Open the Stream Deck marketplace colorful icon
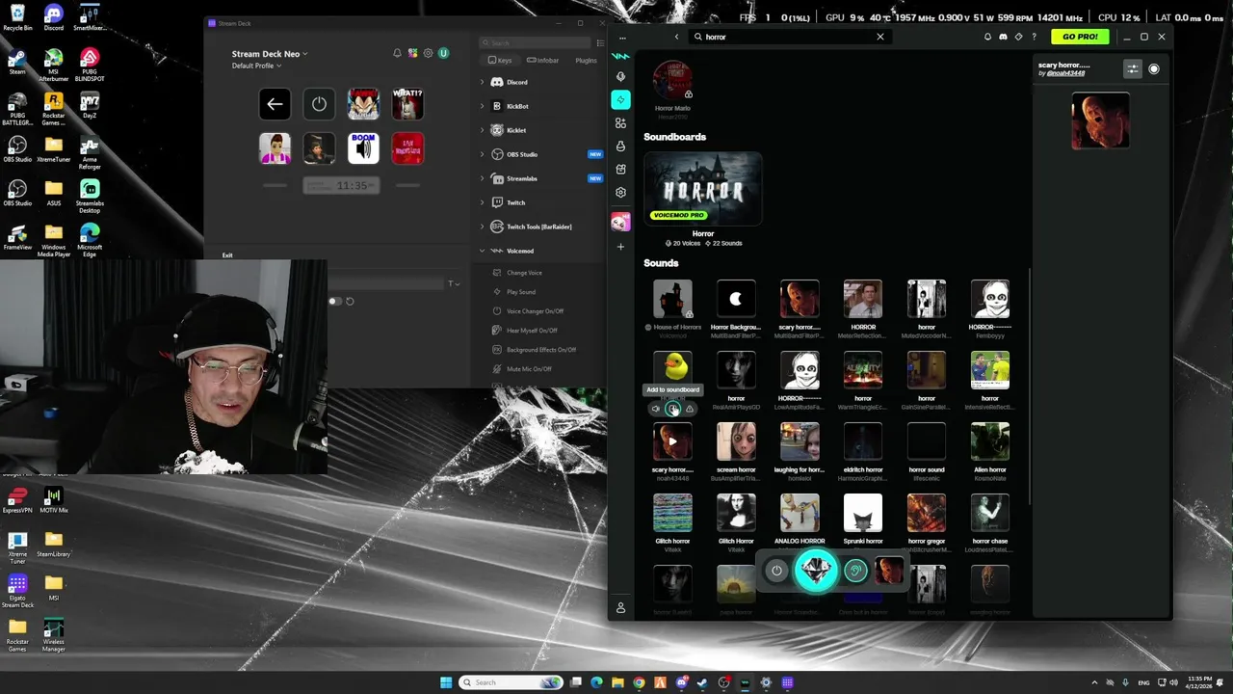The width and height of the screenshot is (1233, 694). 412,53
